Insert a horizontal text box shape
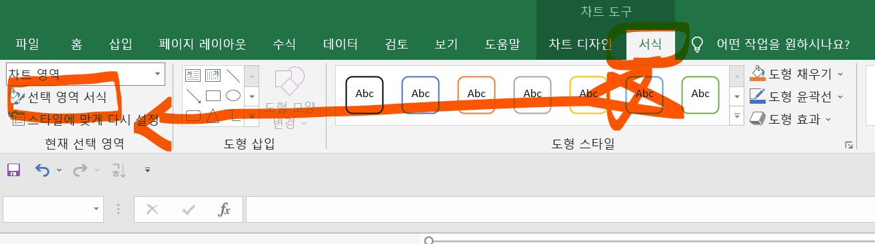Image resolution: width=875 pixels, height=244 pixels. pos(193,75)
